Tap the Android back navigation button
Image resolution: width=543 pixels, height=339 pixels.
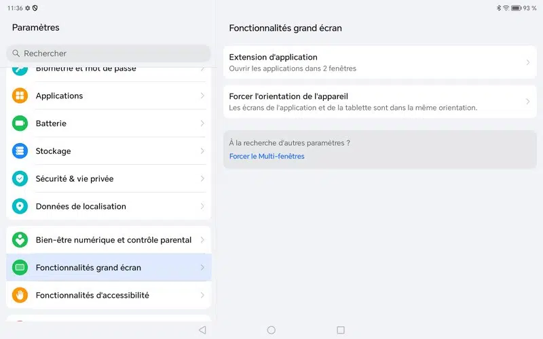pos(202,330)
